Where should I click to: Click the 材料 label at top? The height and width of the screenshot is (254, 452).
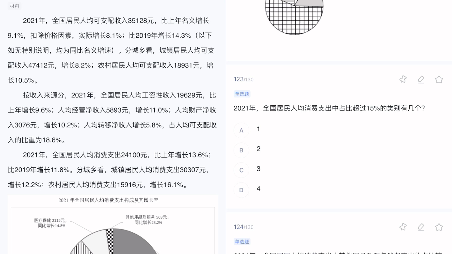point(14,6)
